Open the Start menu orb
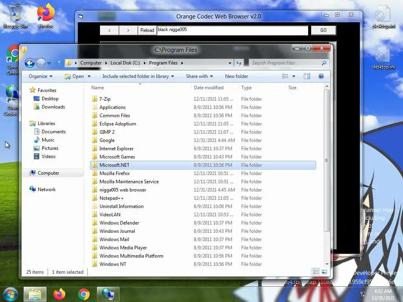 point(10,294)
